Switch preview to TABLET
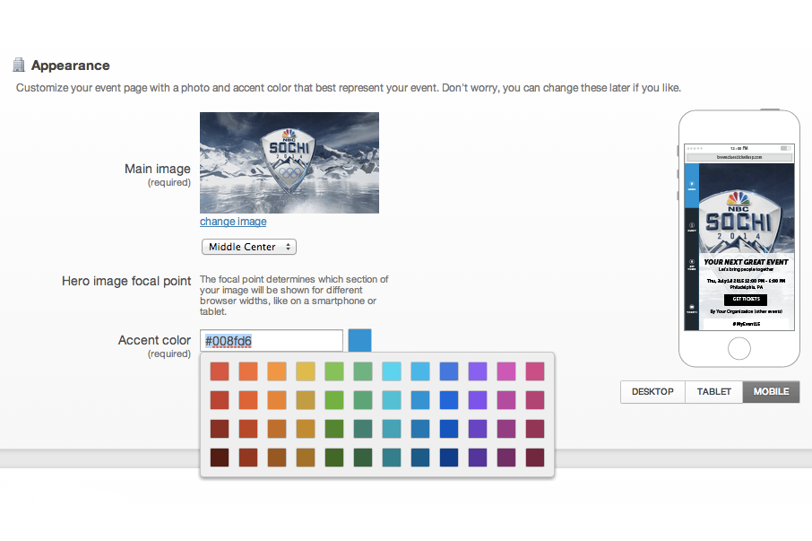The image size is (812, 541). (713, 392)
